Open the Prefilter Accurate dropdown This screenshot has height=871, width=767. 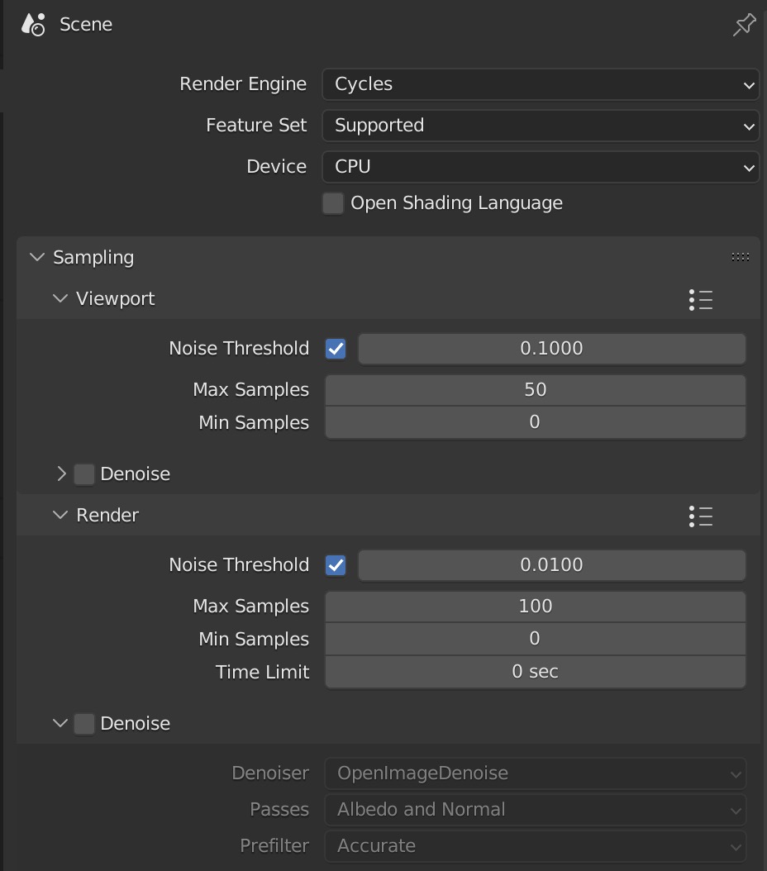(x=536, y=846)
